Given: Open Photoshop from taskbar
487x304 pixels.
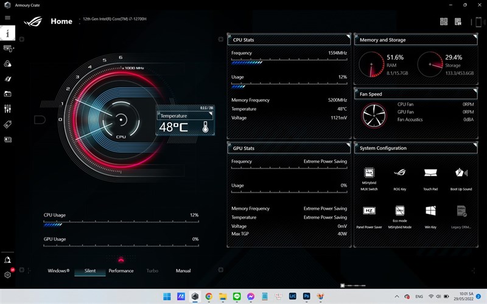Looking at the screenshot, I should [x=307, y=296].
